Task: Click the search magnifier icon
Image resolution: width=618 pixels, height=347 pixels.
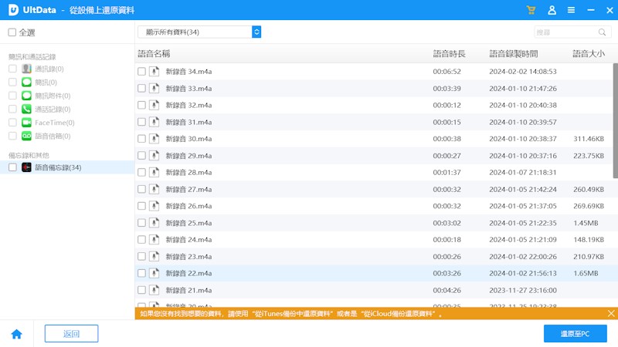Action: pos(603,32)
